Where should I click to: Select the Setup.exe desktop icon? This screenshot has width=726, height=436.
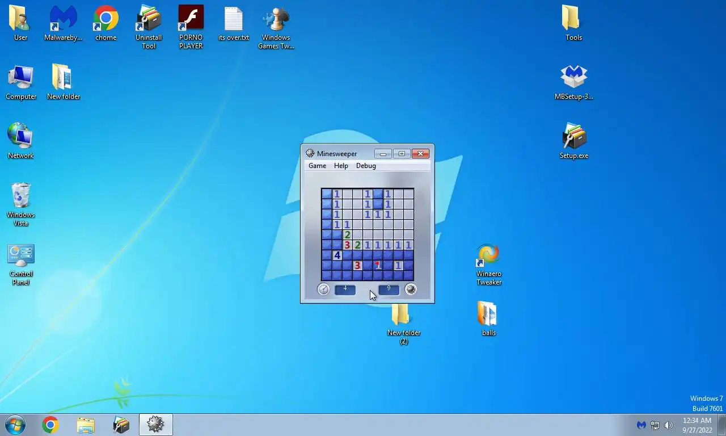pos(573,141)
